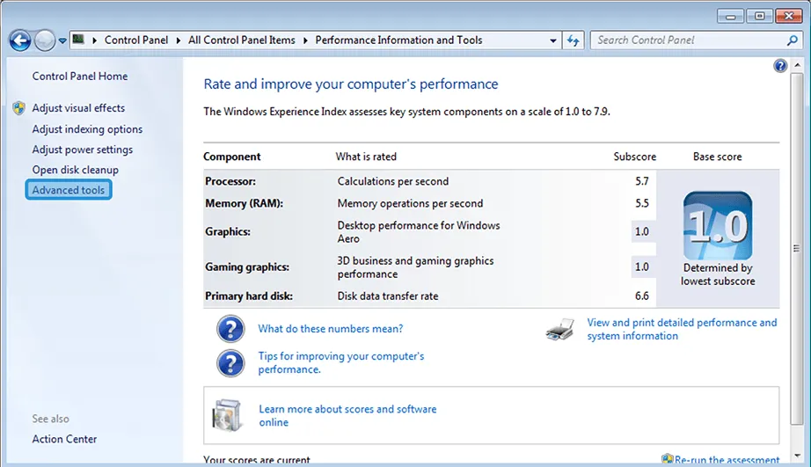Expand arrow after Control Panel breadcrumb
Viewport: 811px width, 467px height.
[x=178, y=40]
